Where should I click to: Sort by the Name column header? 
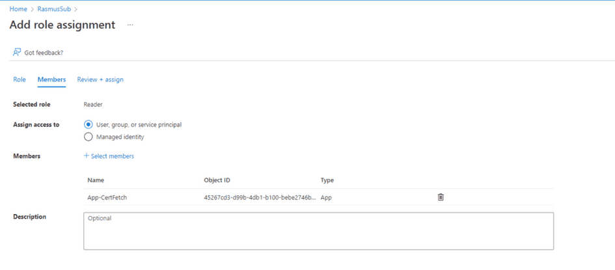click(x=96, y=180)
